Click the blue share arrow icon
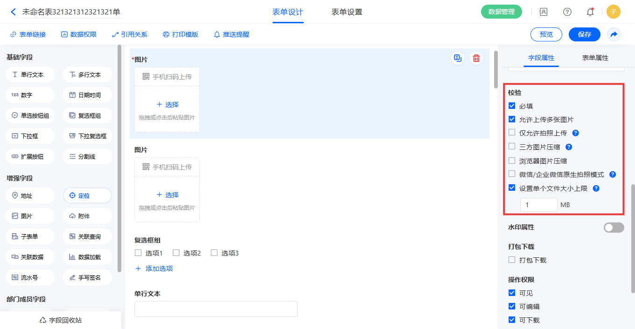Viewport: 635px width, 329px height. tap(614, 34)
